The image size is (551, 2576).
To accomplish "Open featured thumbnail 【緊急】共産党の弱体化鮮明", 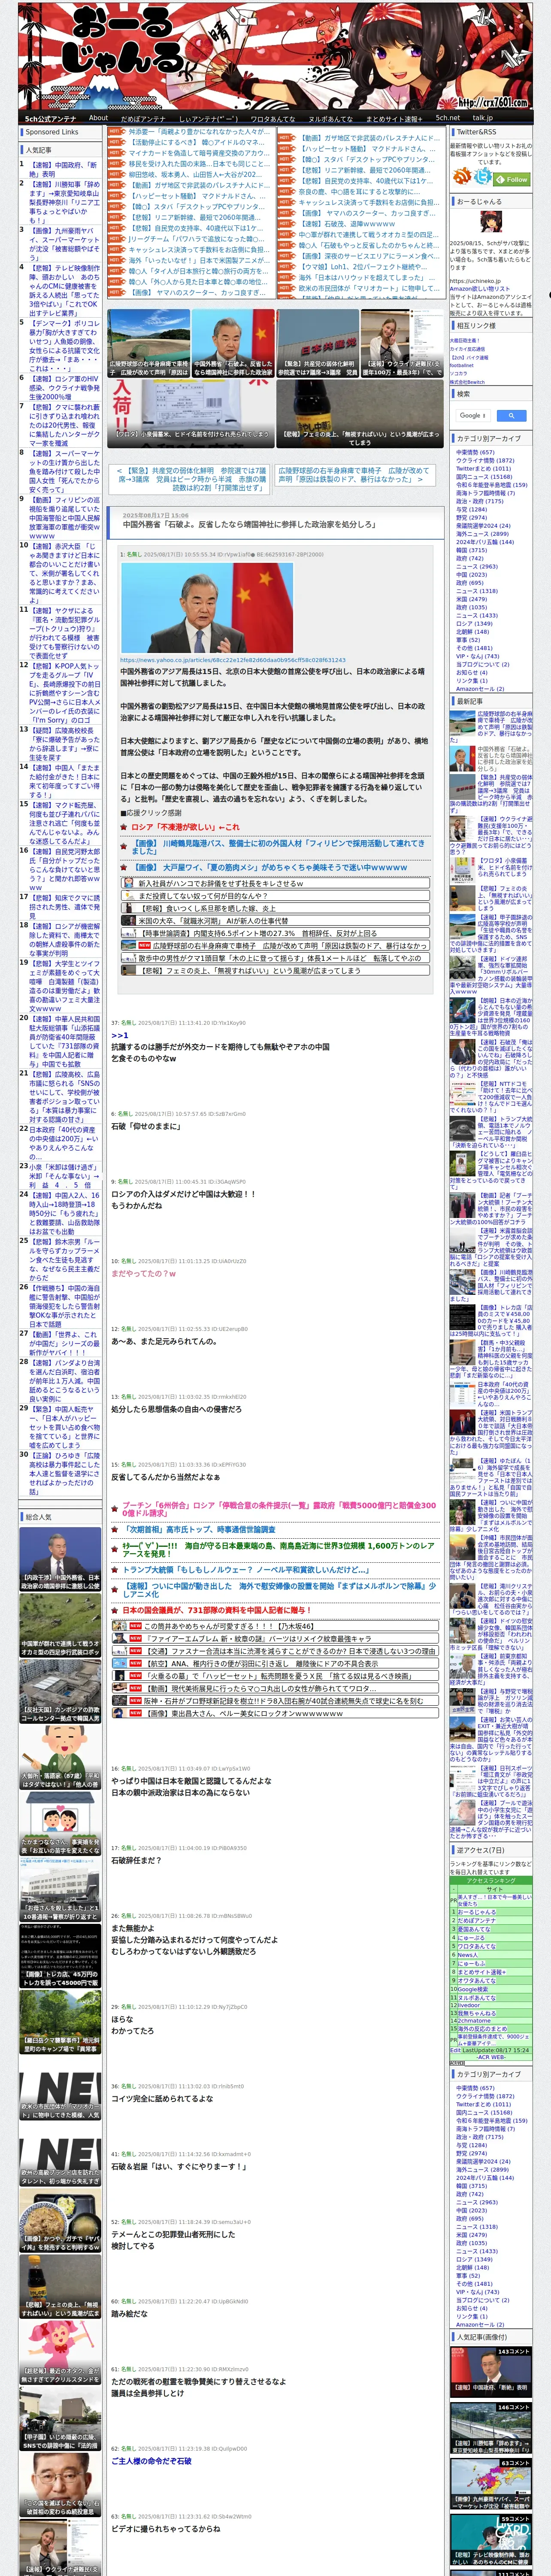I will 317,343.
